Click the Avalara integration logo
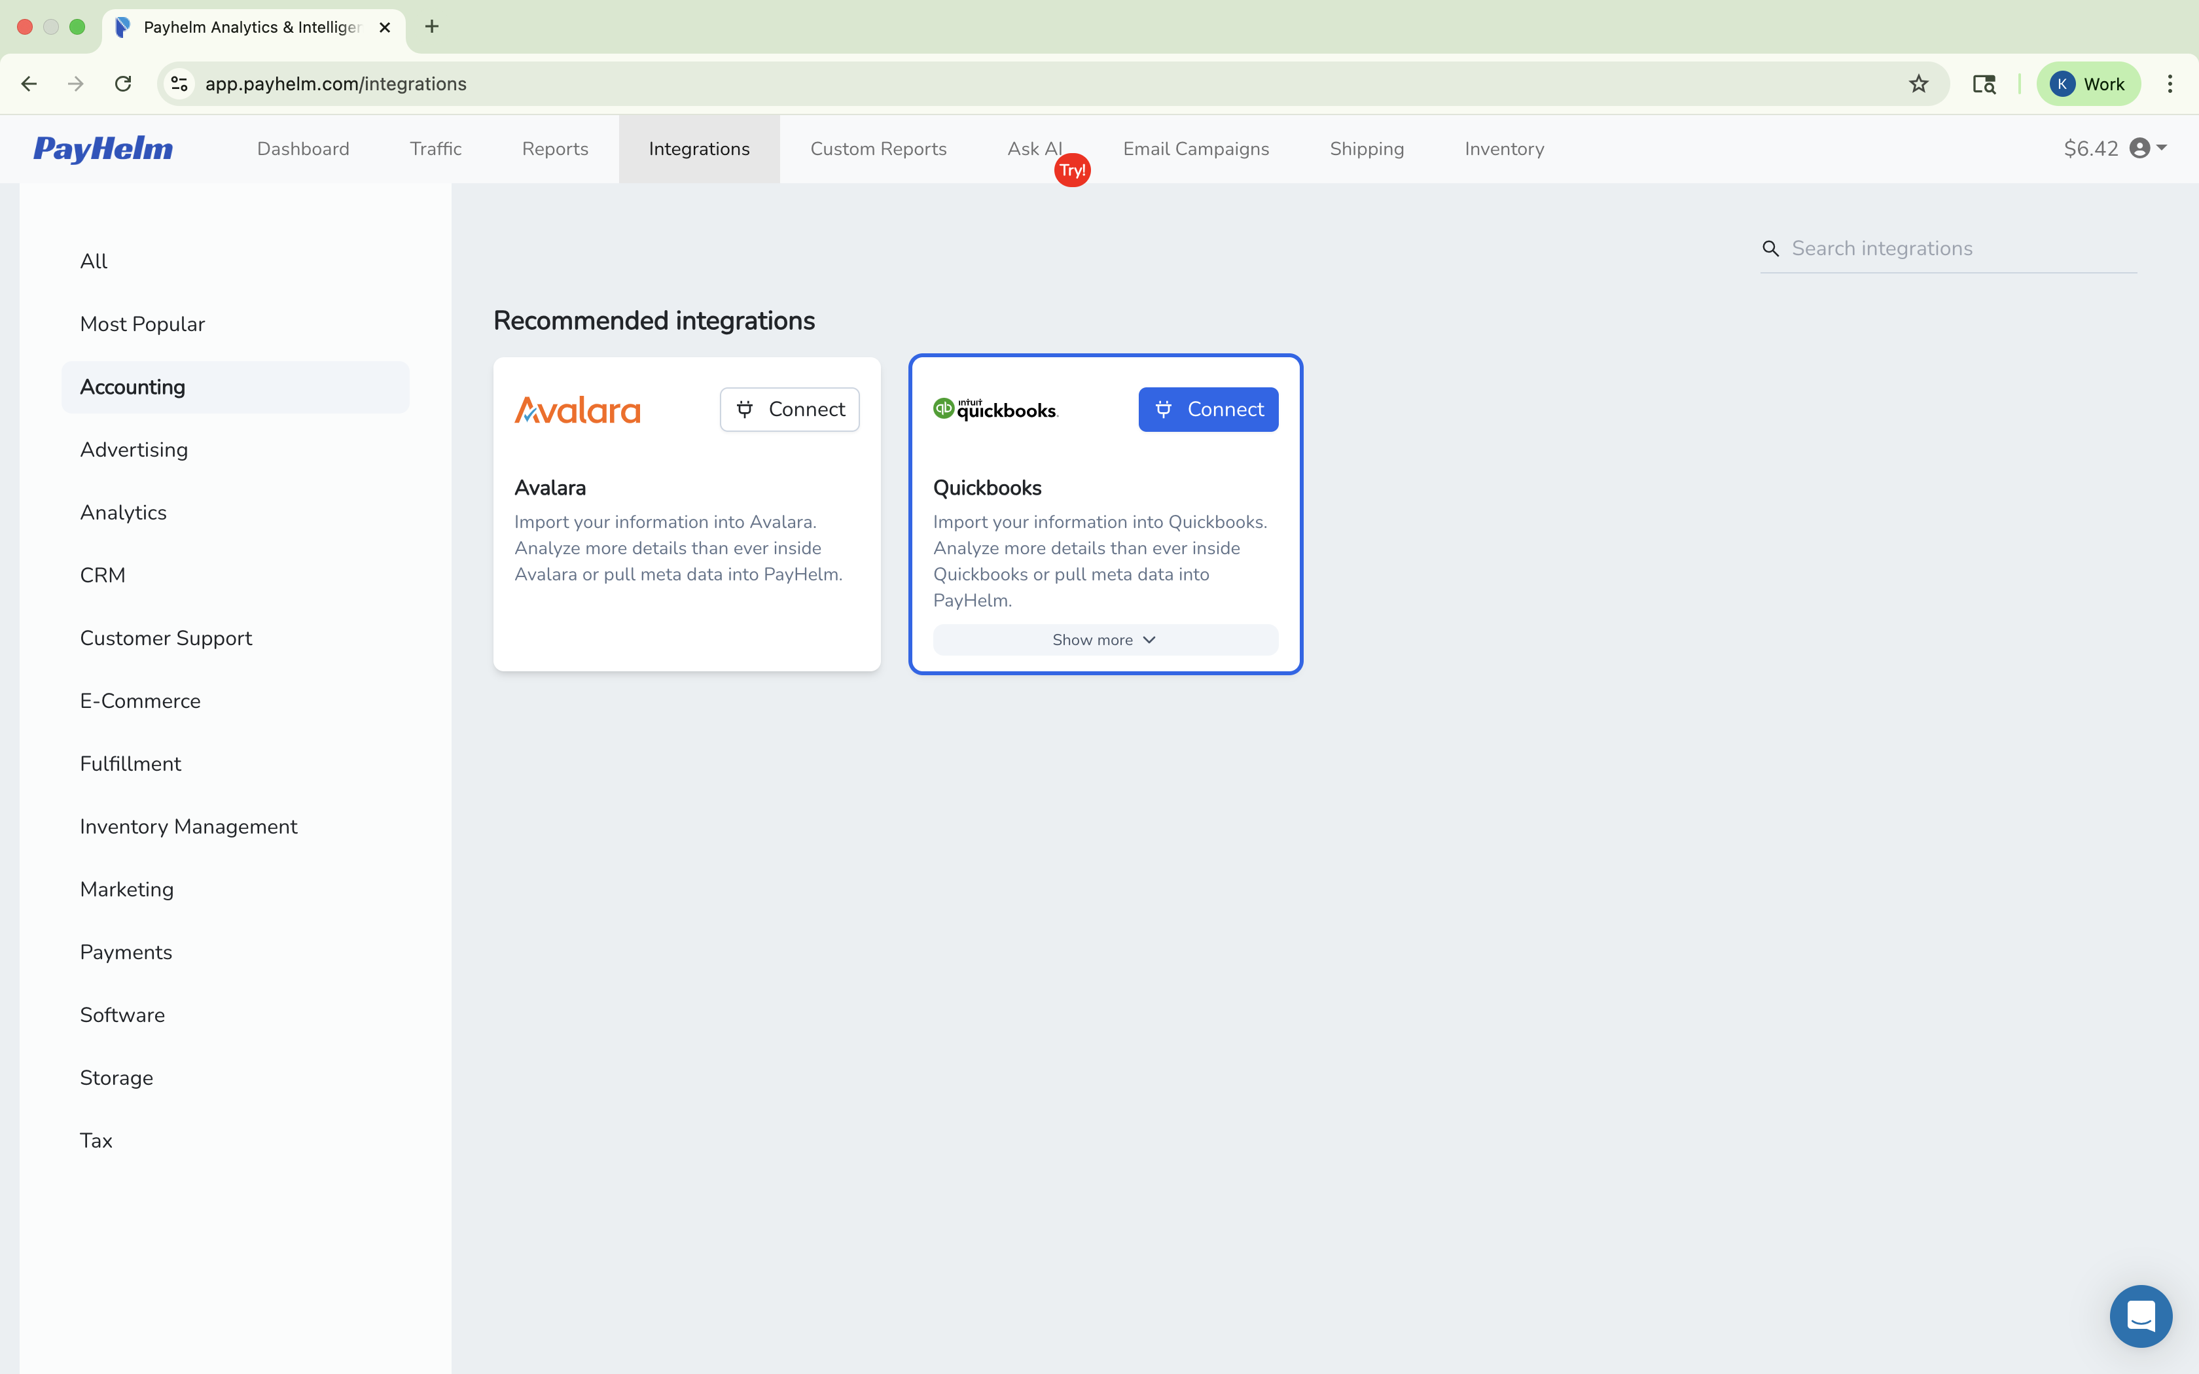The height and width of the screenshot is (1374, 2199). 576,409
